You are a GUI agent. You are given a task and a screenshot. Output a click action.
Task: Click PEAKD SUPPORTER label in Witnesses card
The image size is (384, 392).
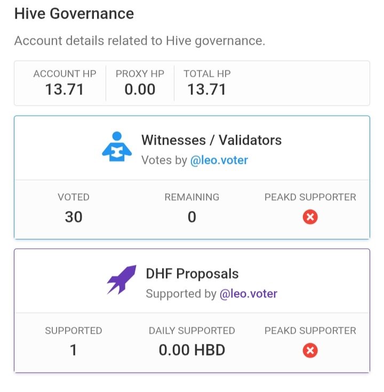[x=310, y=197]
